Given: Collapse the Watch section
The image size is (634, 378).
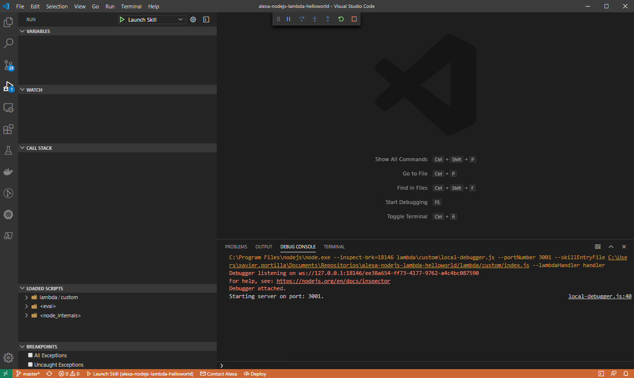Looking at the screenshot, I should 117,90.
